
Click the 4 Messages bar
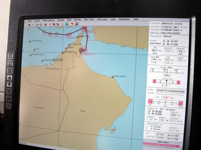(163, 142)
